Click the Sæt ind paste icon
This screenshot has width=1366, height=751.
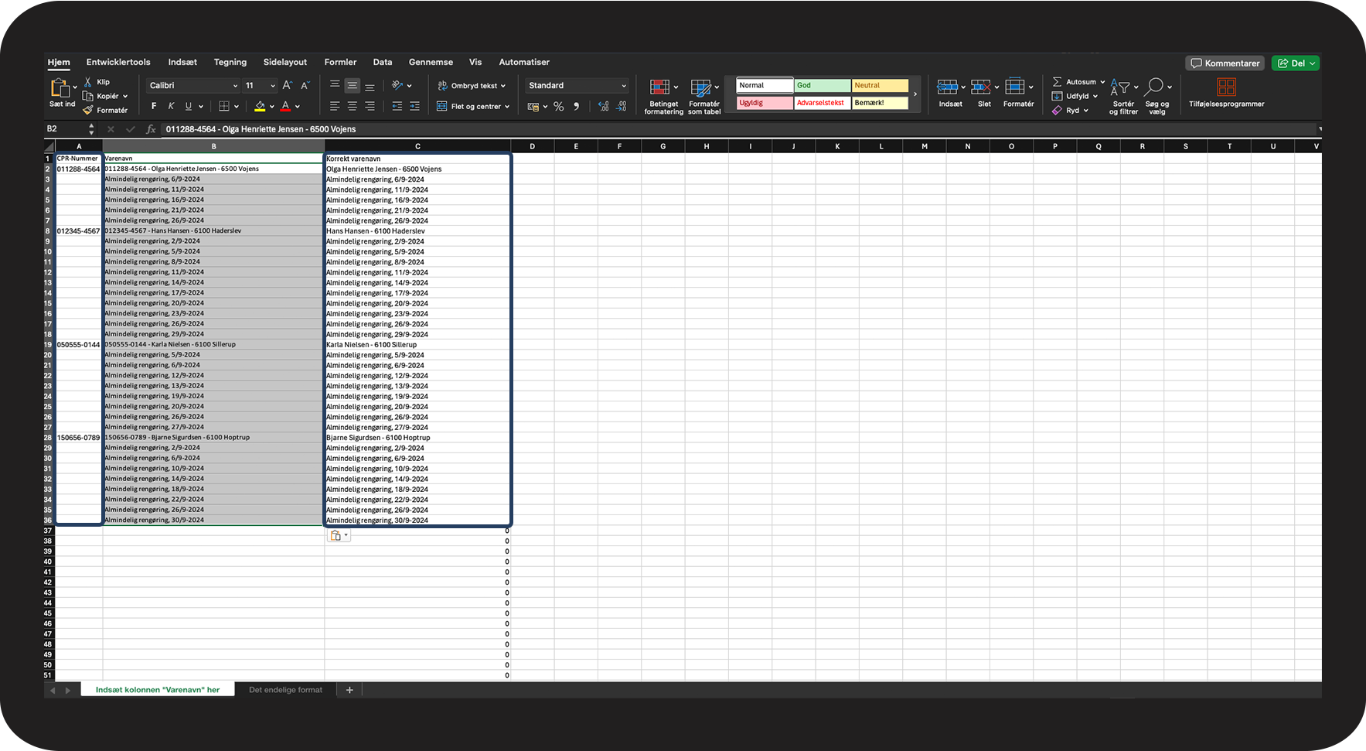60,88
